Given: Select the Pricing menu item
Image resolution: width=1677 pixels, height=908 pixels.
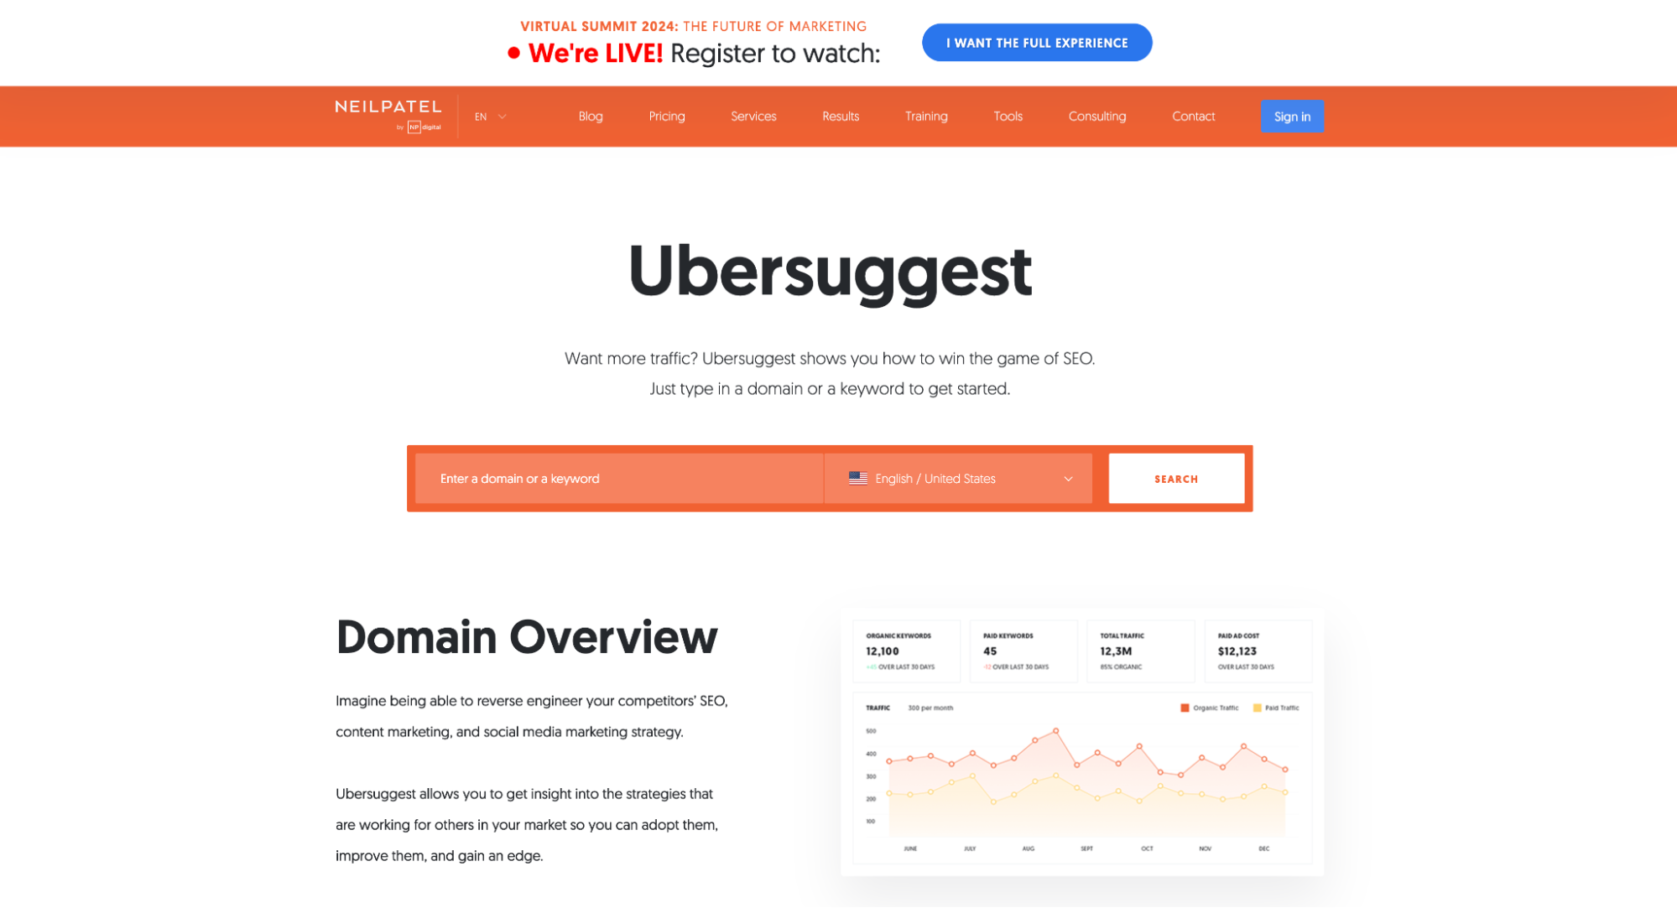Looking at the screenshot, I should [x=667, y=117].
